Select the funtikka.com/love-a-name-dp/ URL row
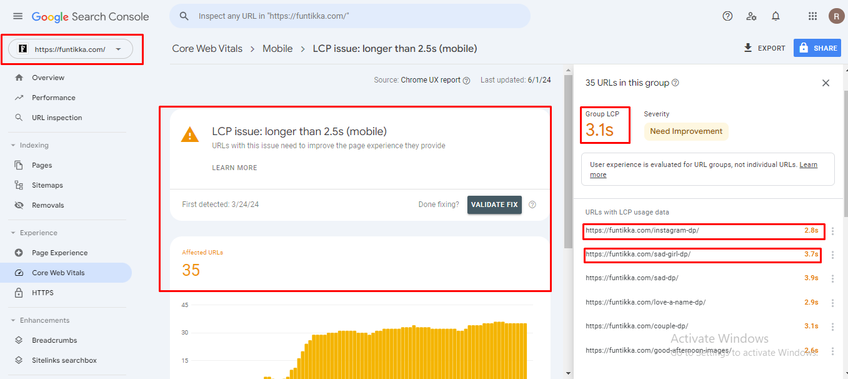Screen dimensions: 848x379 [x=702, y=302]
